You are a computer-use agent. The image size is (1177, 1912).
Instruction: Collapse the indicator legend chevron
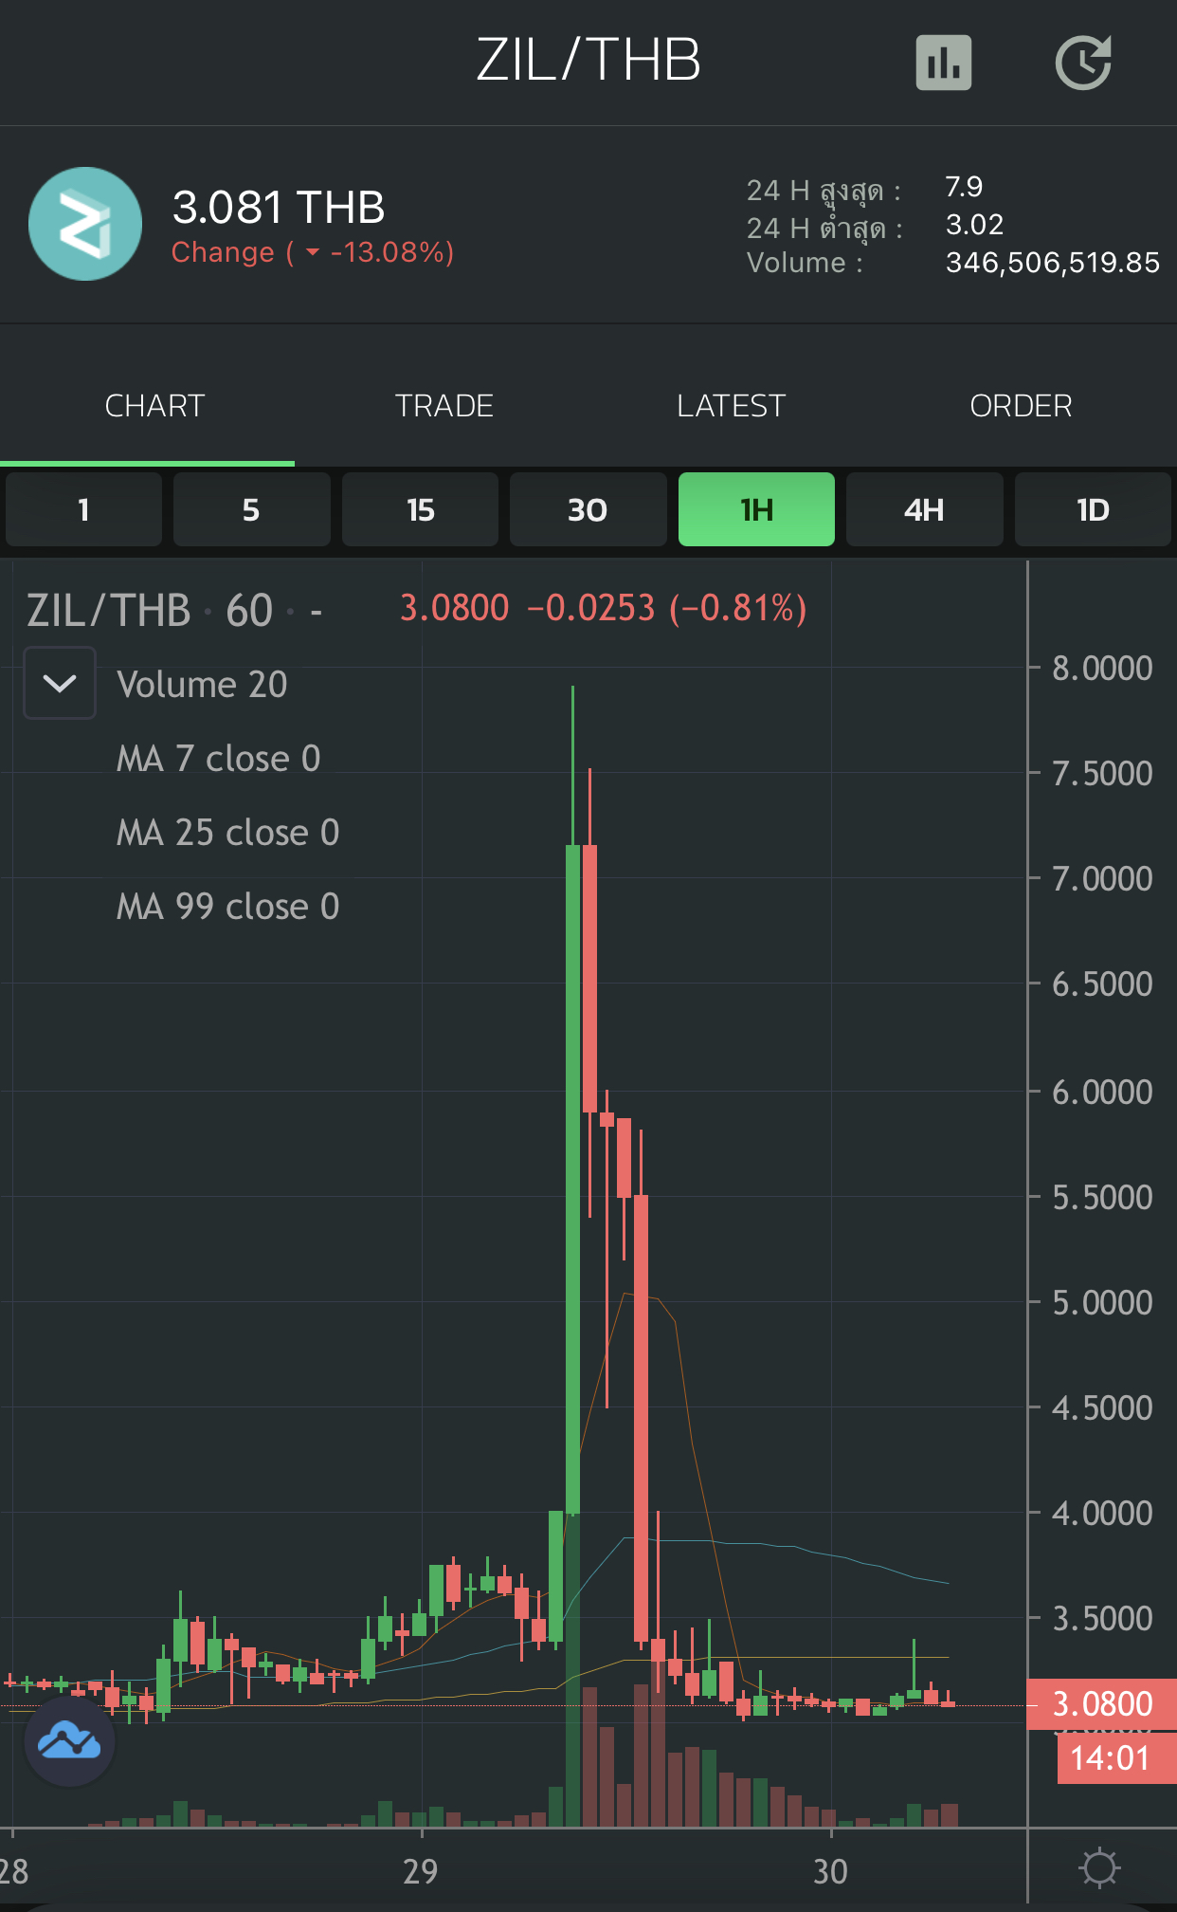pyautogui.click(x=60, y=683)
